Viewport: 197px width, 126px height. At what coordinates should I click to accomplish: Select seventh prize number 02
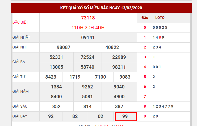pyautogui.click(x=100, y=116)
